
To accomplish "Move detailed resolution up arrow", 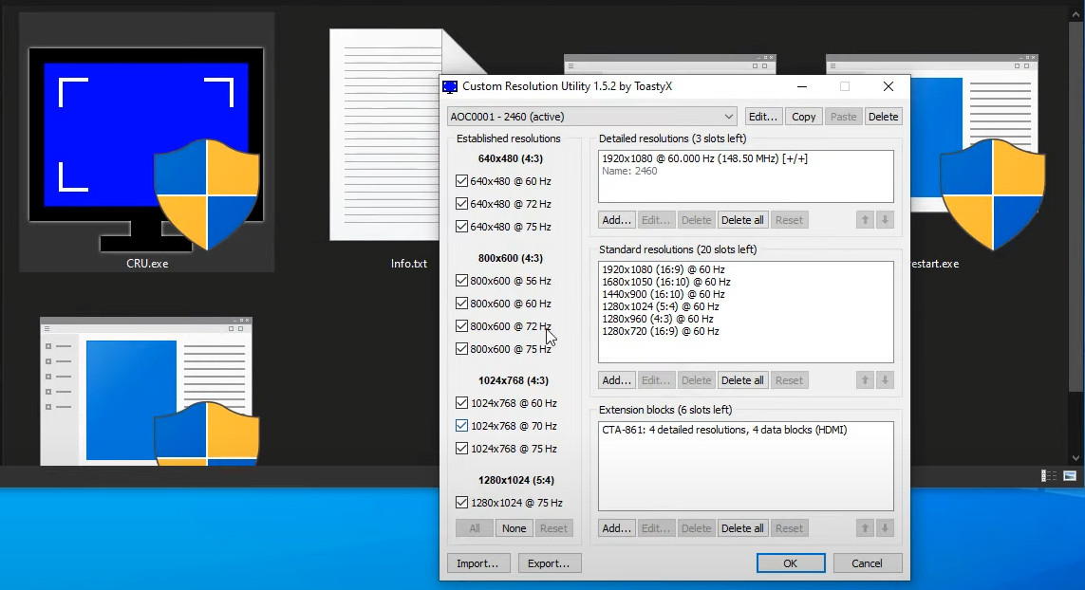I will pos(865,220).
